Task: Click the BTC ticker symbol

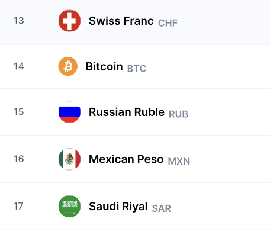Action: [137, 69]
